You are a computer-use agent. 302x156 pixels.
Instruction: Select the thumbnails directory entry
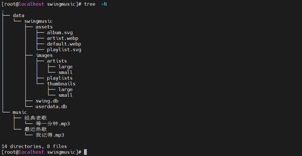[61, 84]
